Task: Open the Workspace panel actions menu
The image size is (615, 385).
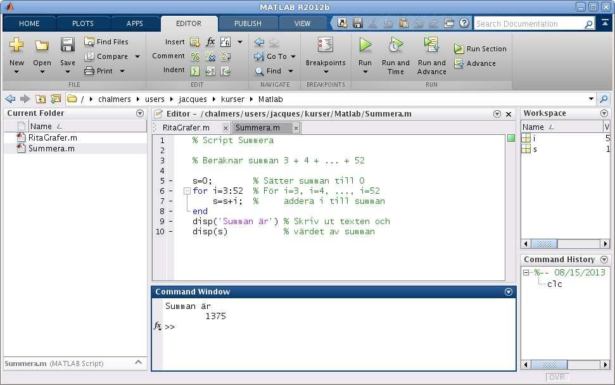Action: 604,113
